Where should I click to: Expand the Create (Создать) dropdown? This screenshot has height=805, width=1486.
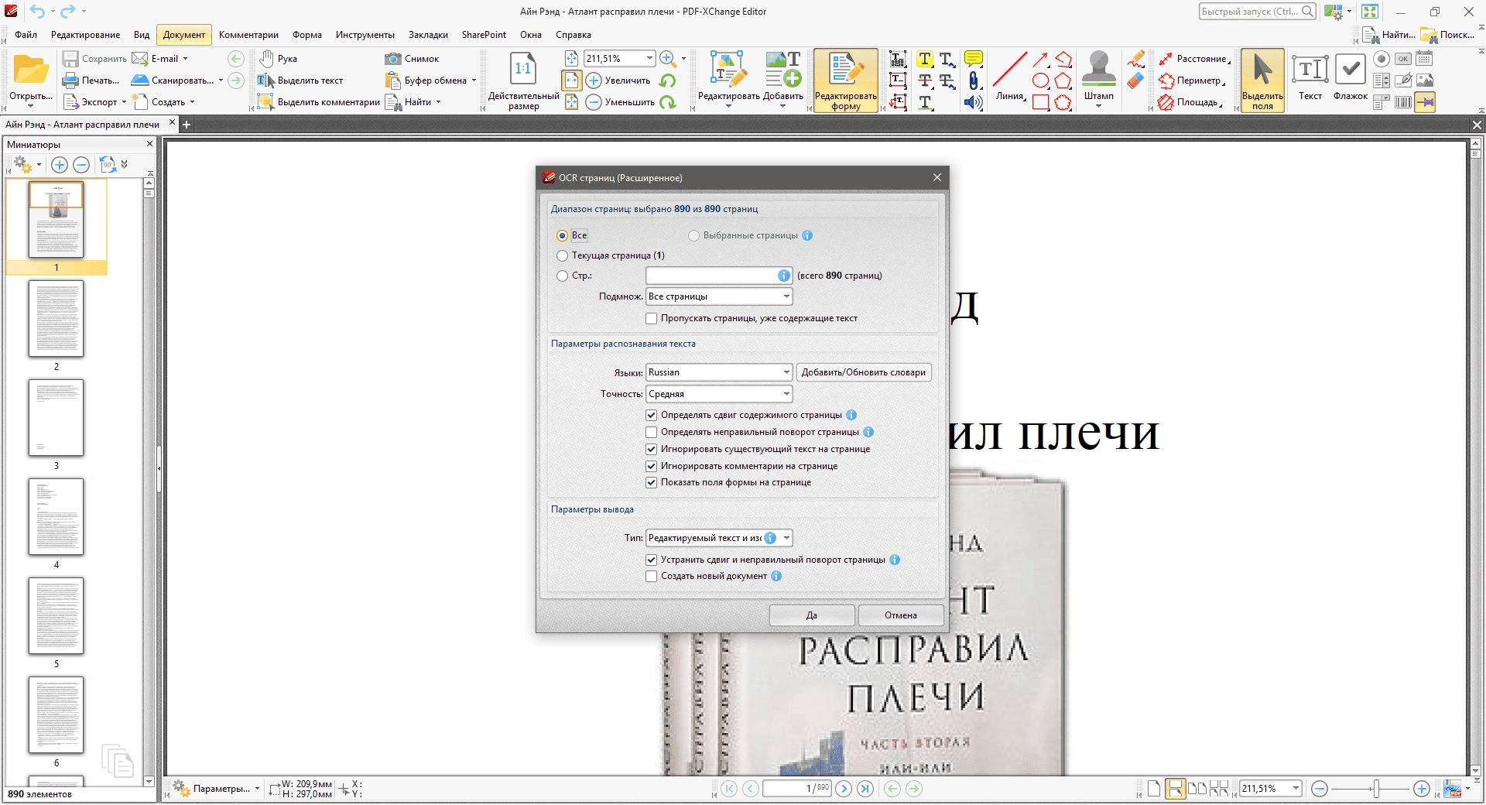pos(192,102)
